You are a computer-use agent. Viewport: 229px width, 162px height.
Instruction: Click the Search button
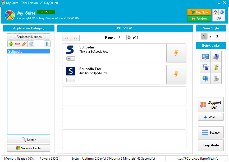29,139
